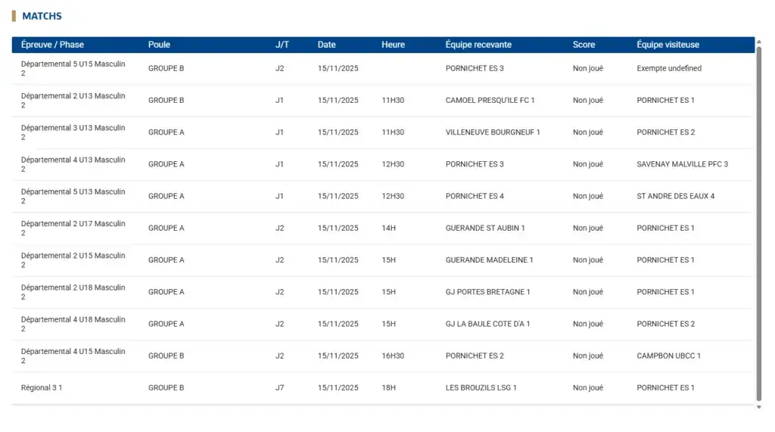Viewport: 775px width, 432px height.
Task: Click the Poule column header
Action: 159,45
